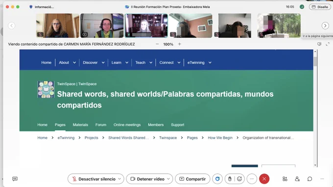Viewport: 333px width, 187px height.
Task: Expand the Discover dropdown chevron
Action: point(103,62)
